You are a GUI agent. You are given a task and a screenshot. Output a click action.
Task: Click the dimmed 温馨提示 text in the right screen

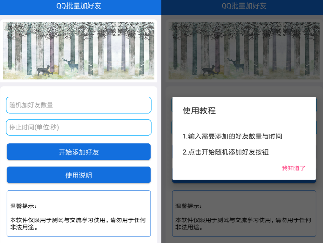pyautogui.click(x=189, y=206)
